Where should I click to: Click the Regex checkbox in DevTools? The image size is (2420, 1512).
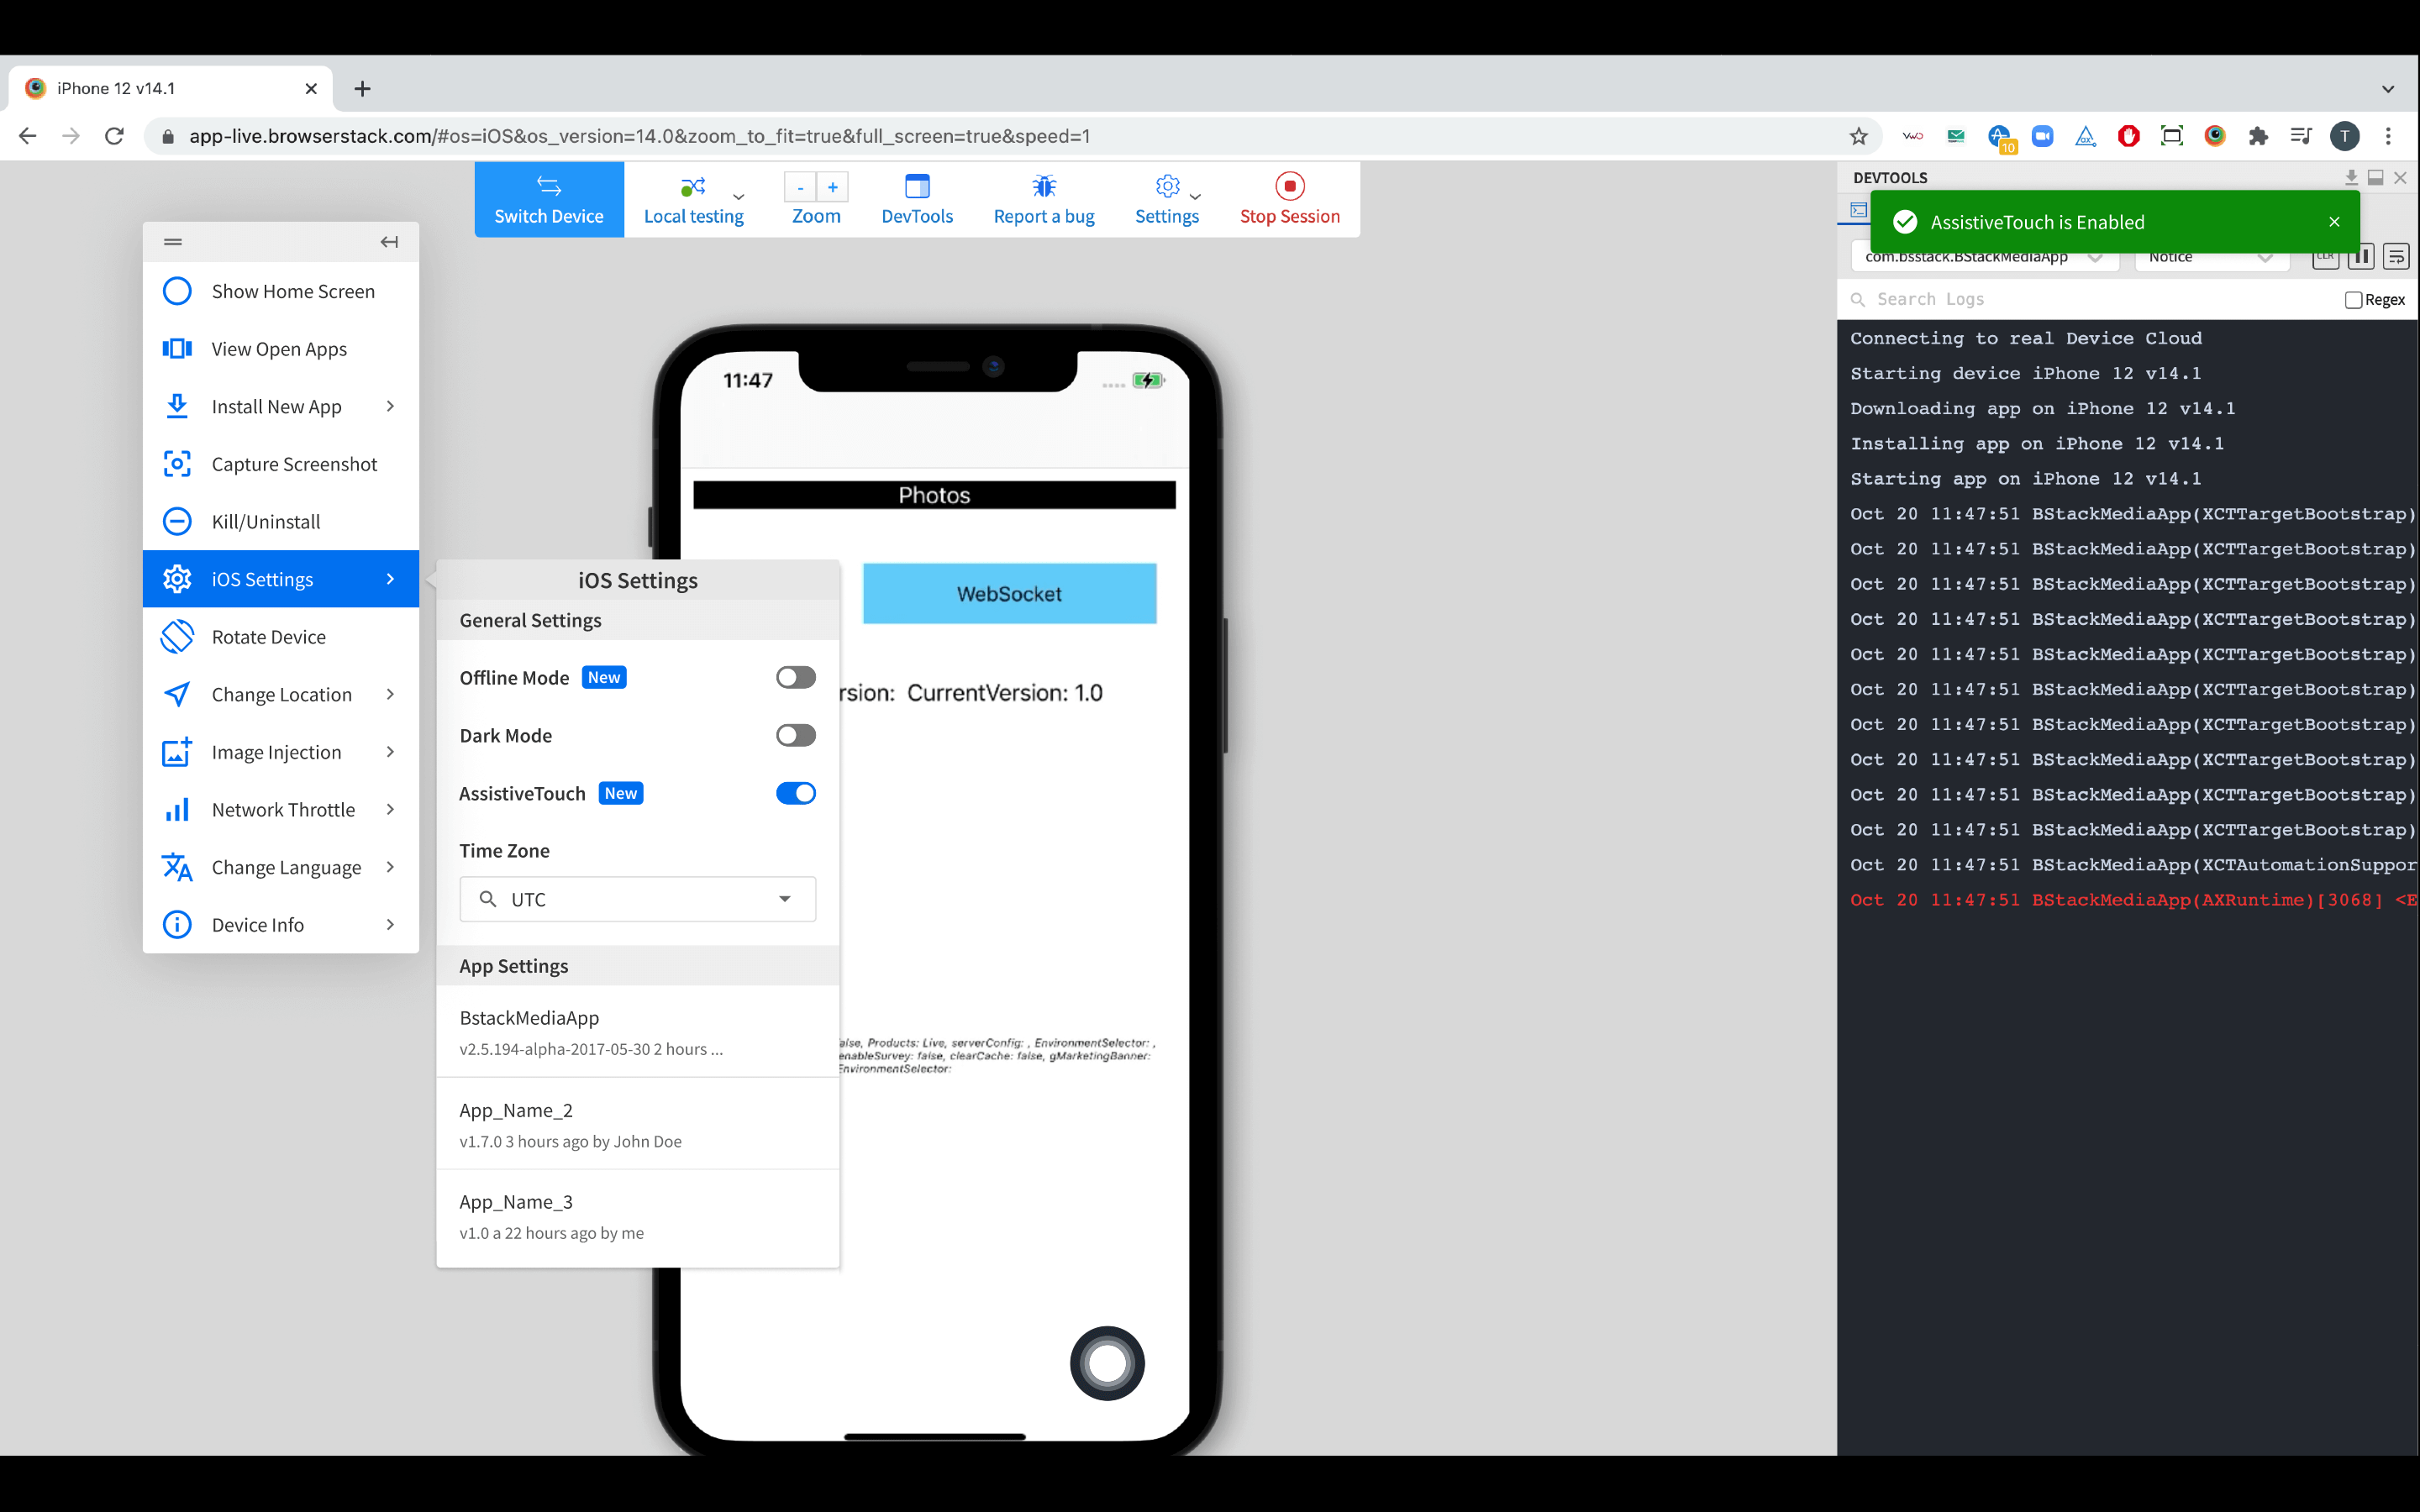2352,298
